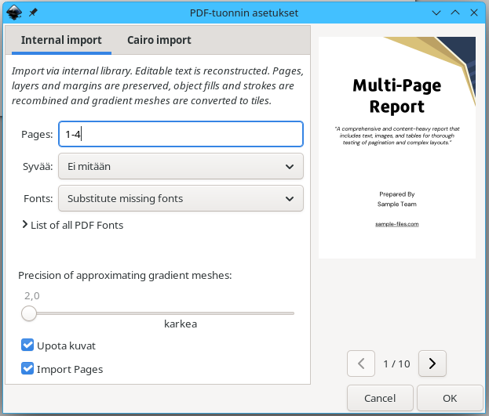489x416 pixels.
Task: Disable the Import Pages checkbox
Action: [x=28, y=369]
